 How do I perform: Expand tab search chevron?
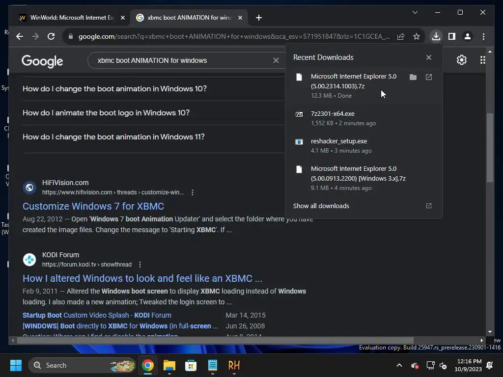(415, 12)
